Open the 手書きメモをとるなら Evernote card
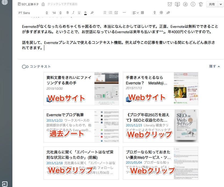 click(x=161, y=89)
